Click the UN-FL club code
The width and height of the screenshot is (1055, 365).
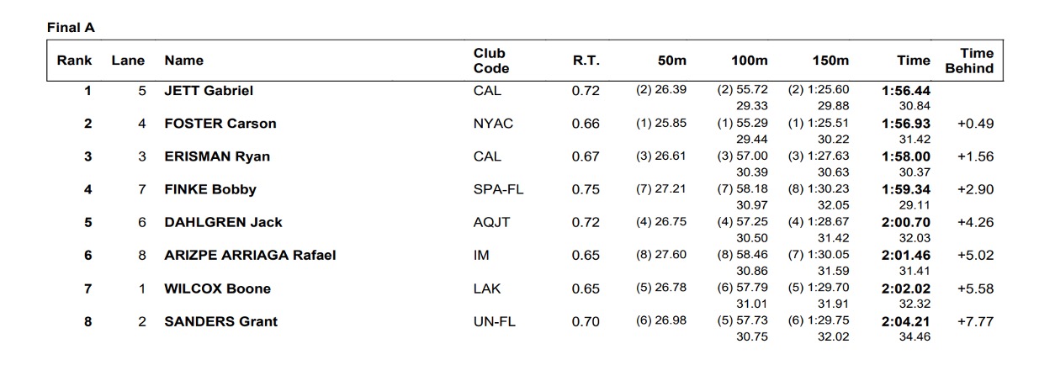click(496, 321)
